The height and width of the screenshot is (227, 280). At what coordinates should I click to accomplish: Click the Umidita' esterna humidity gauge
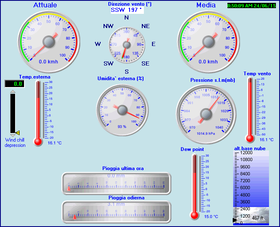tap(122, 110)
